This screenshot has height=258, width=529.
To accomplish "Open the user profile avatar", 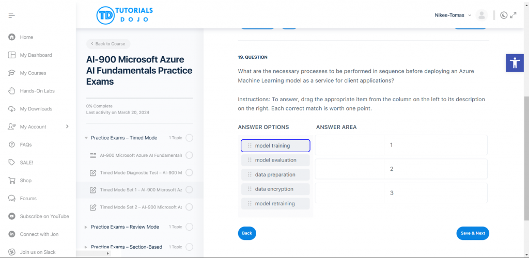I will click(x=481, y=15).
